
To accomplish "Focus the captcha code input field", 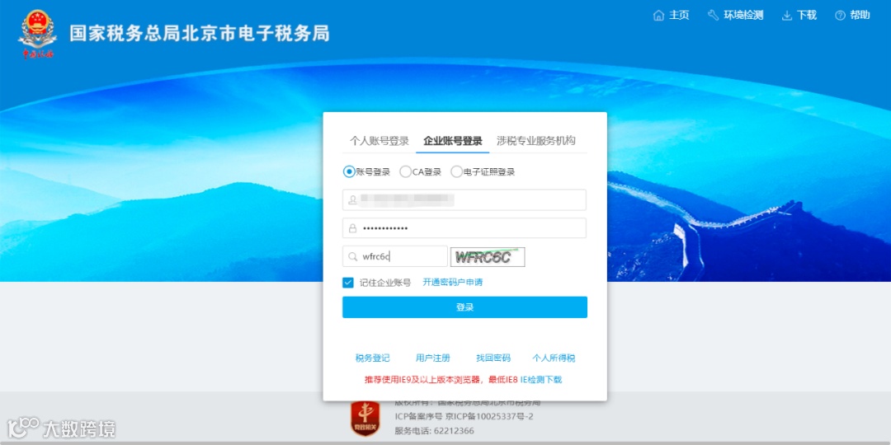I will coord(395,256).
